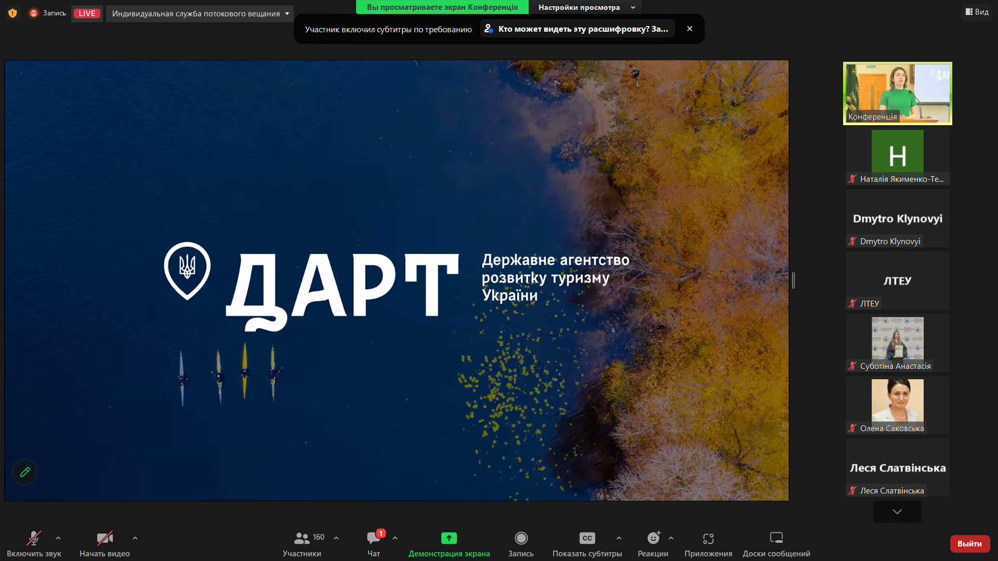The height and width of the screenshot is (561, 998).
Task: Open the Apps icon
Action: point(708,538)
